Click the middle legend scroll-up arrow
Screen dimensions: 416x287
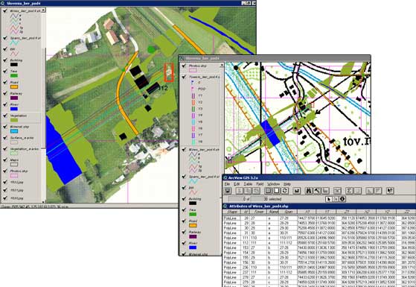(222, 65)
